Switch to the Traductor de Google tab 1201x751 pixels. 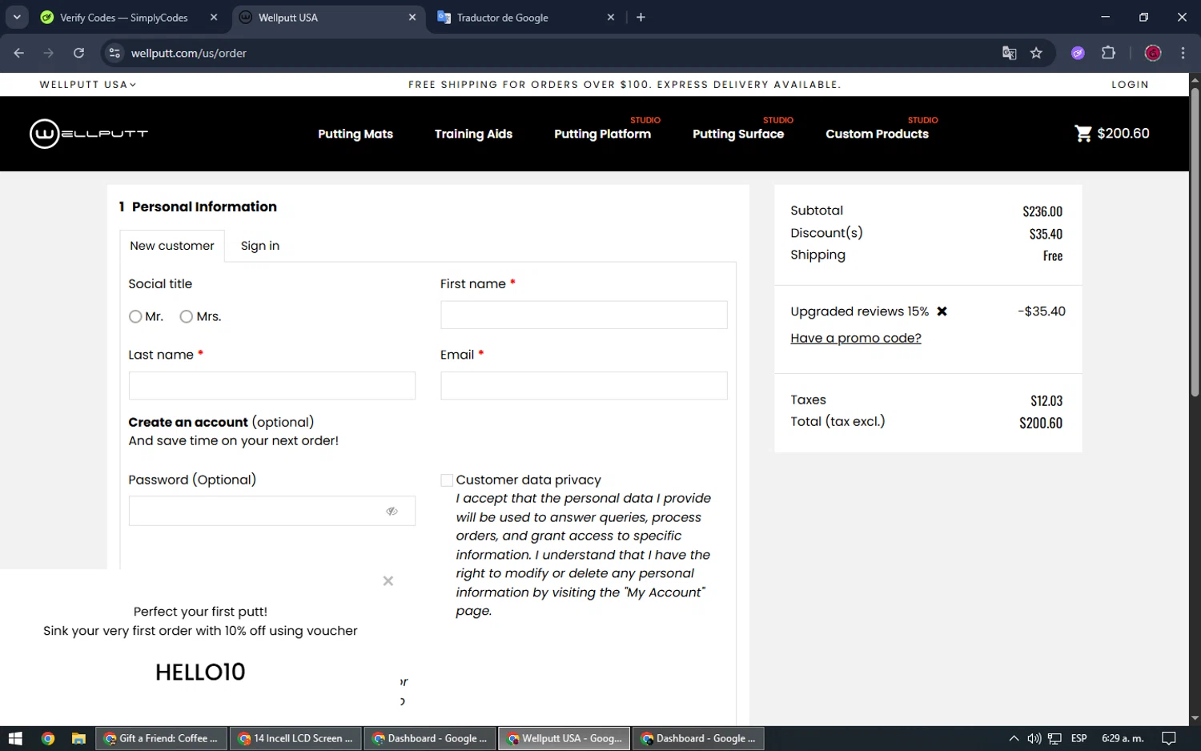point(503,17)
